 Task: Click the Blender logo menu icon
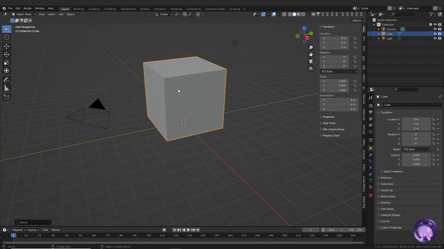(x=4, y=8)
